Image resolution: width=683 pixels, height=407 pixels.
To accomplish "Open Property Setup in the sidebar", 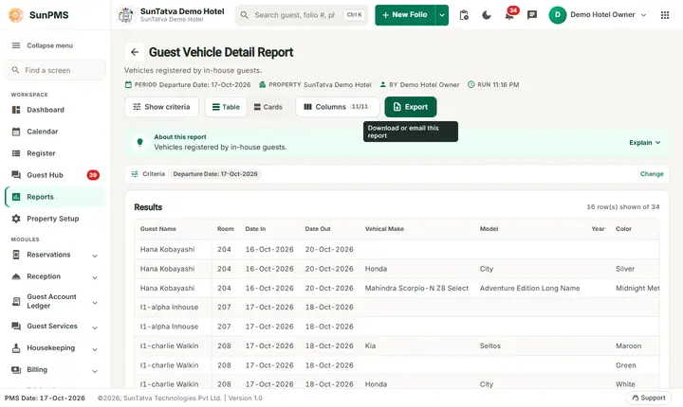I will [x=55, y=219].
